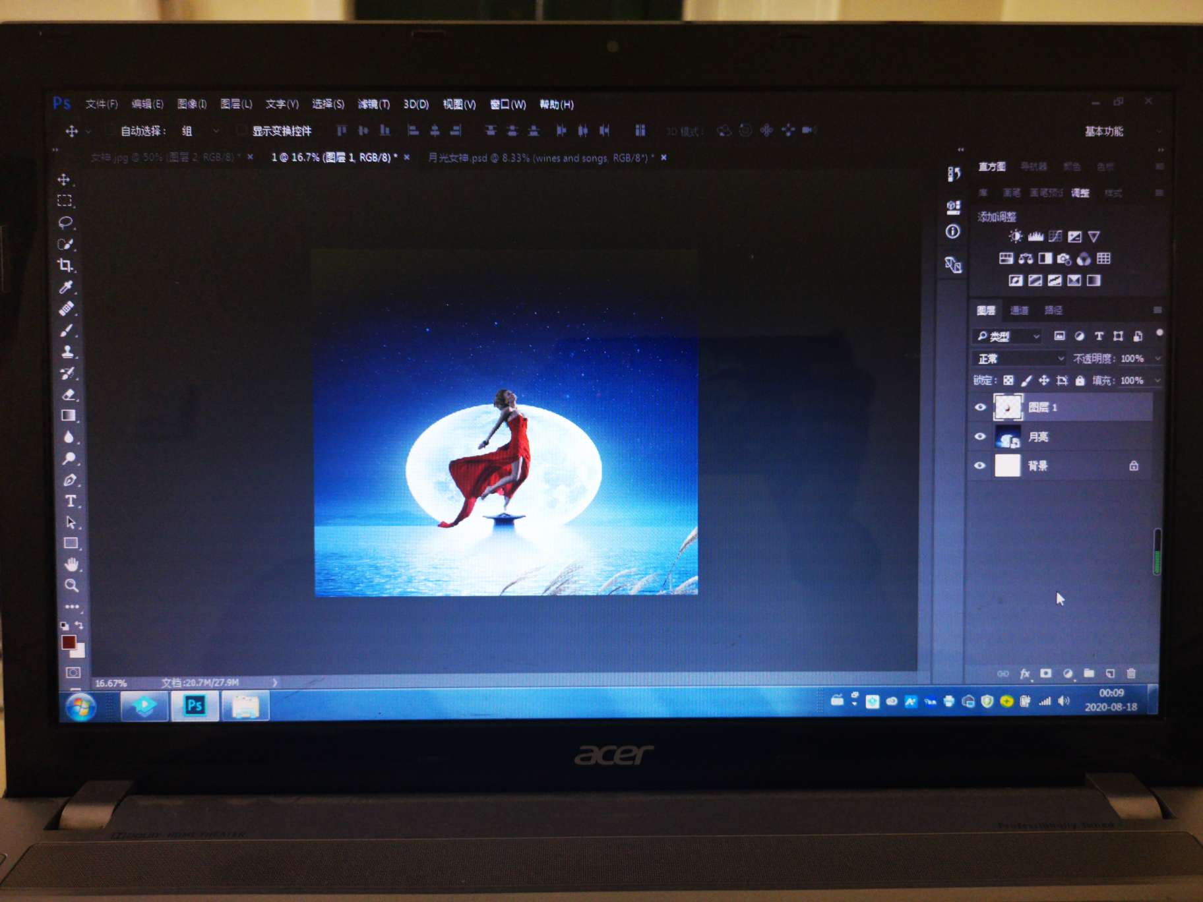Select the Crop tool
This screenshot has width=1203, height=902.
65,265
